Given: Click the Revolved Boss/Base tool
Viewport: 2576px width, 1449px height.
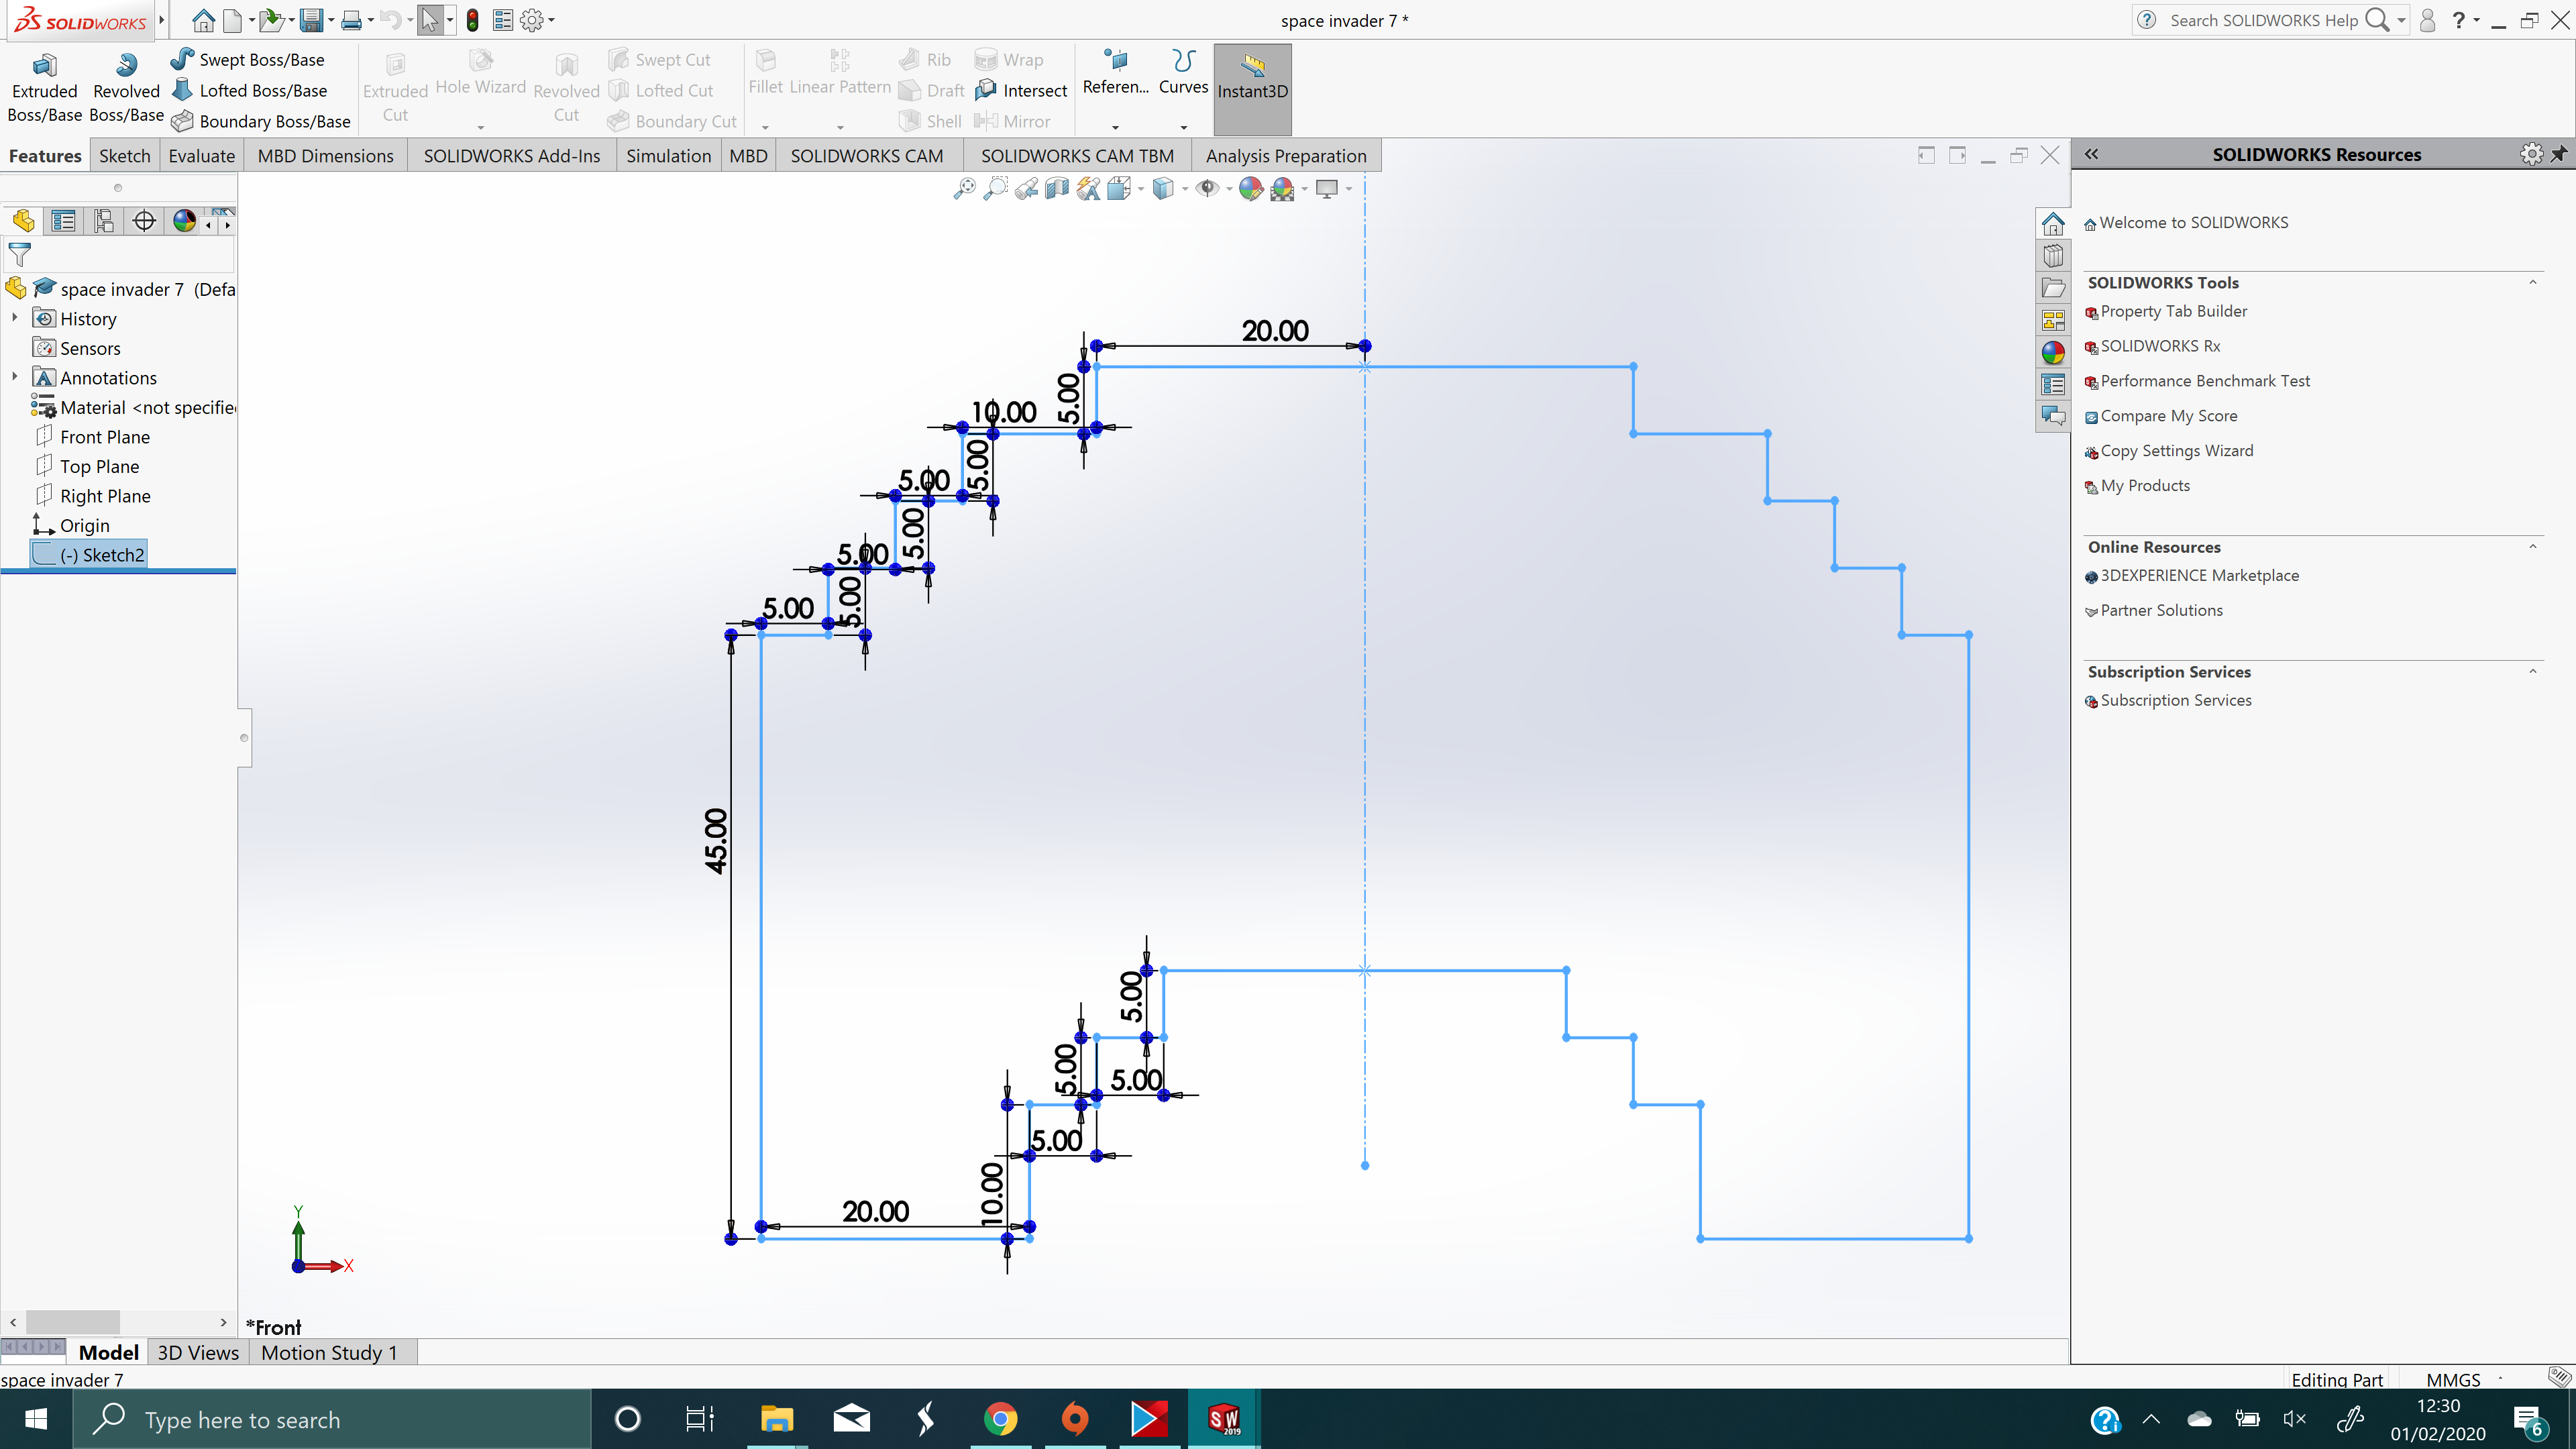Looking at the screenshot, I should point(126,88).
